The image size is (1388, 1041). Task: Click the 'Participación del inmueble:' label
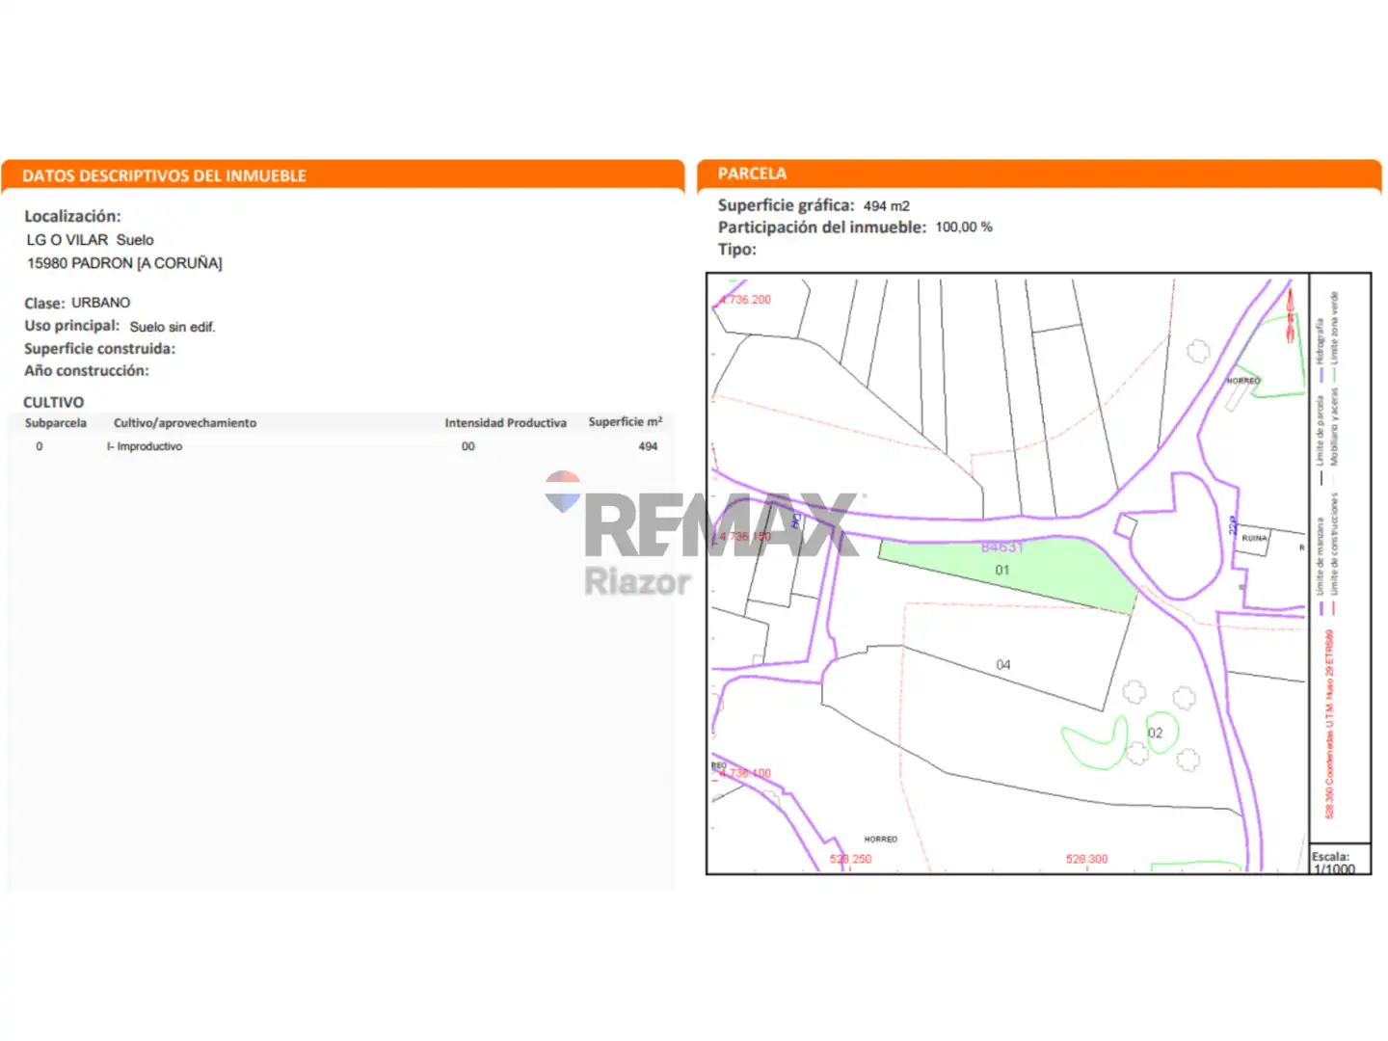click(821, 227)
